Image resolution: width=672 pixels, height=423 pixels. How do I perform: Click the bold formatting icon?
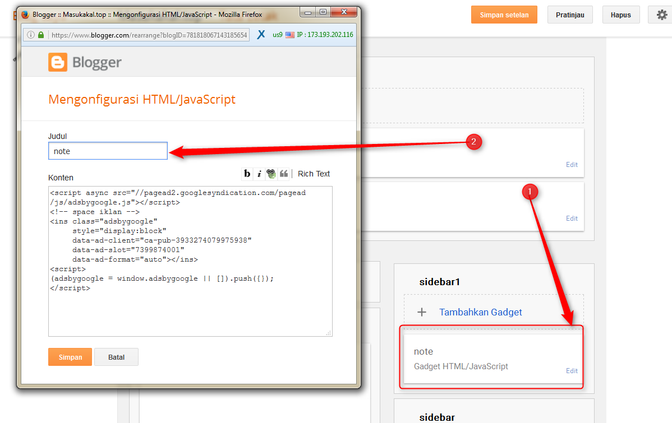tap(247, 173)
